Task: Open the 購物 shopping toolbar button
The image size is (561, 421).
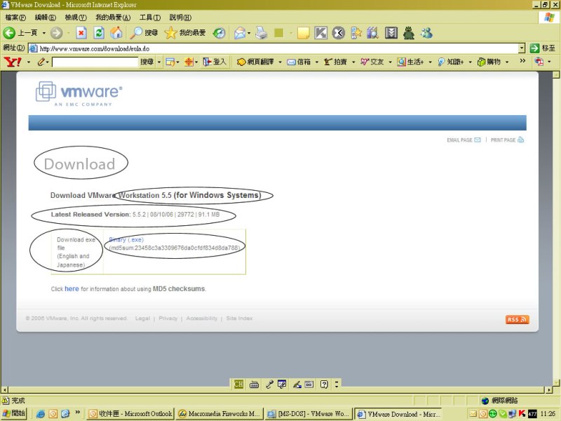Action: (489, 62)
